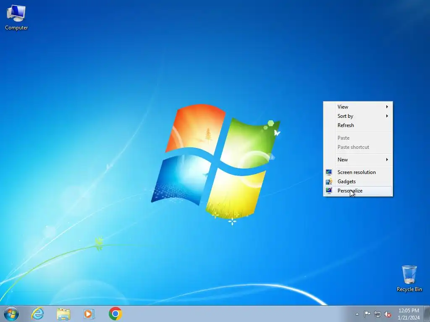Click the Screen resolution monitor icon
The width and height of the screenshot is (430, 322).
coord(329,172)
